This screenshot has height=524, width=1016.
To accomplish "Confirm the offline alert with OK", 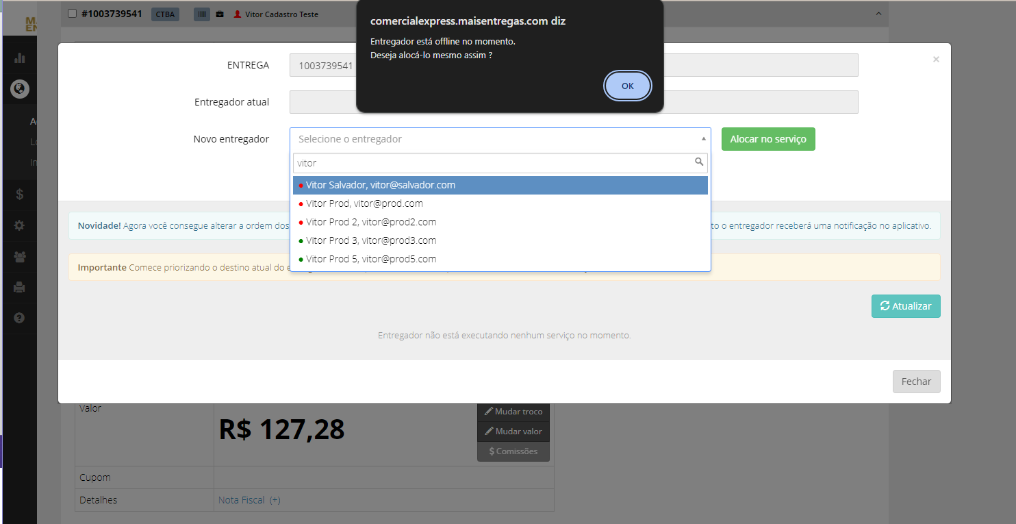I will coord(628,86).
